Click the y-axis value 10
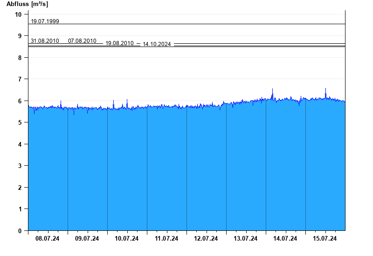 (x=18, y=14)
